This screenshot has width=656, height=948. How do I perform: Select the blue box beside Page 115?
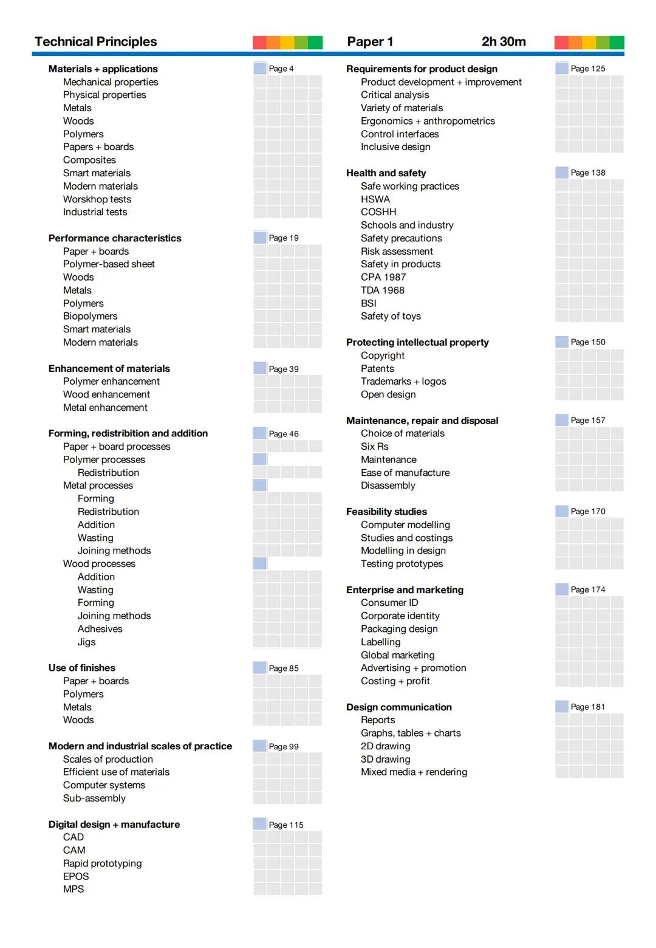(x=260, y=824)
